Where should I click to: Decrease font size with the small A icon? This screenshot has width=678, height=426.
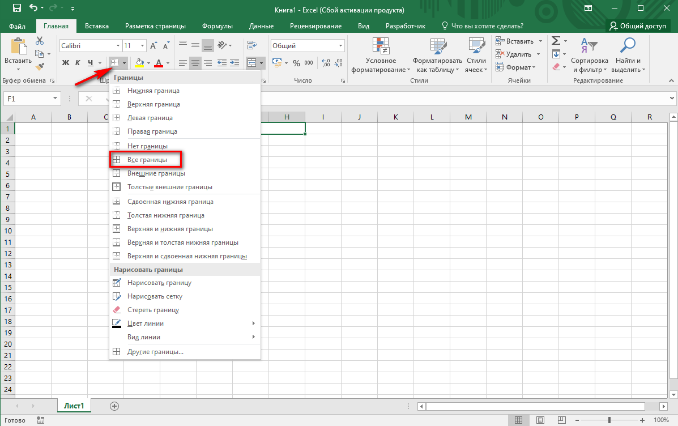pyautogui.click(x=167, y=45)
